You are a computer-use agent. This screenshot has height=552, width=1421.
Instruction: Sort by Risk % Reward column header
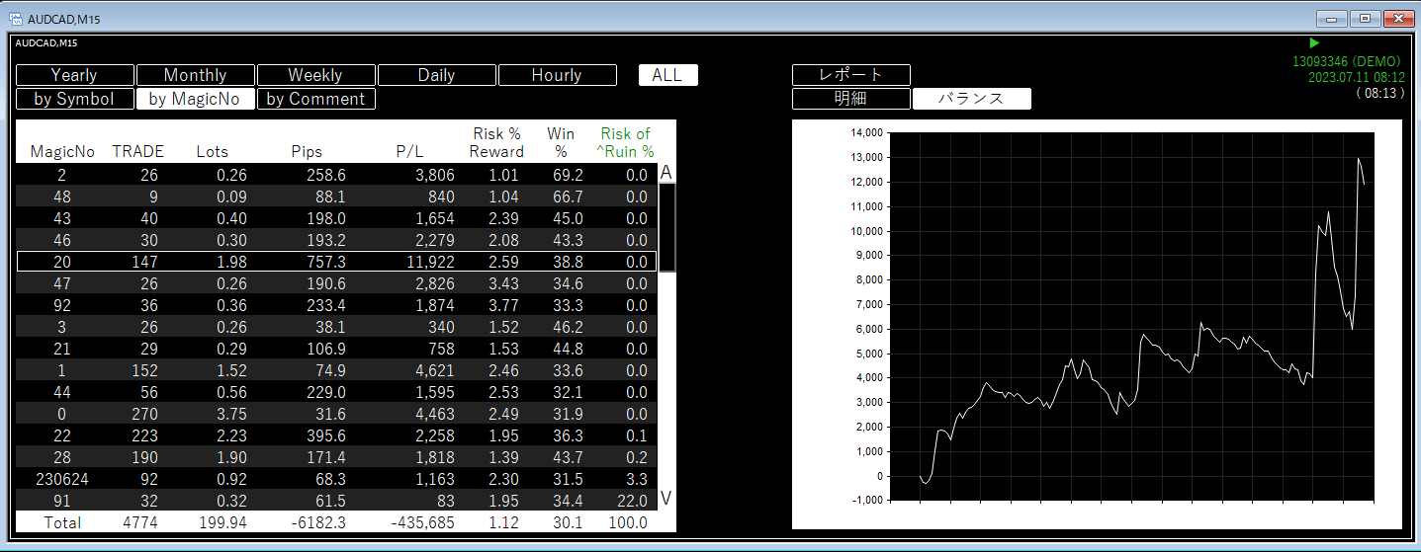point(496,143)
